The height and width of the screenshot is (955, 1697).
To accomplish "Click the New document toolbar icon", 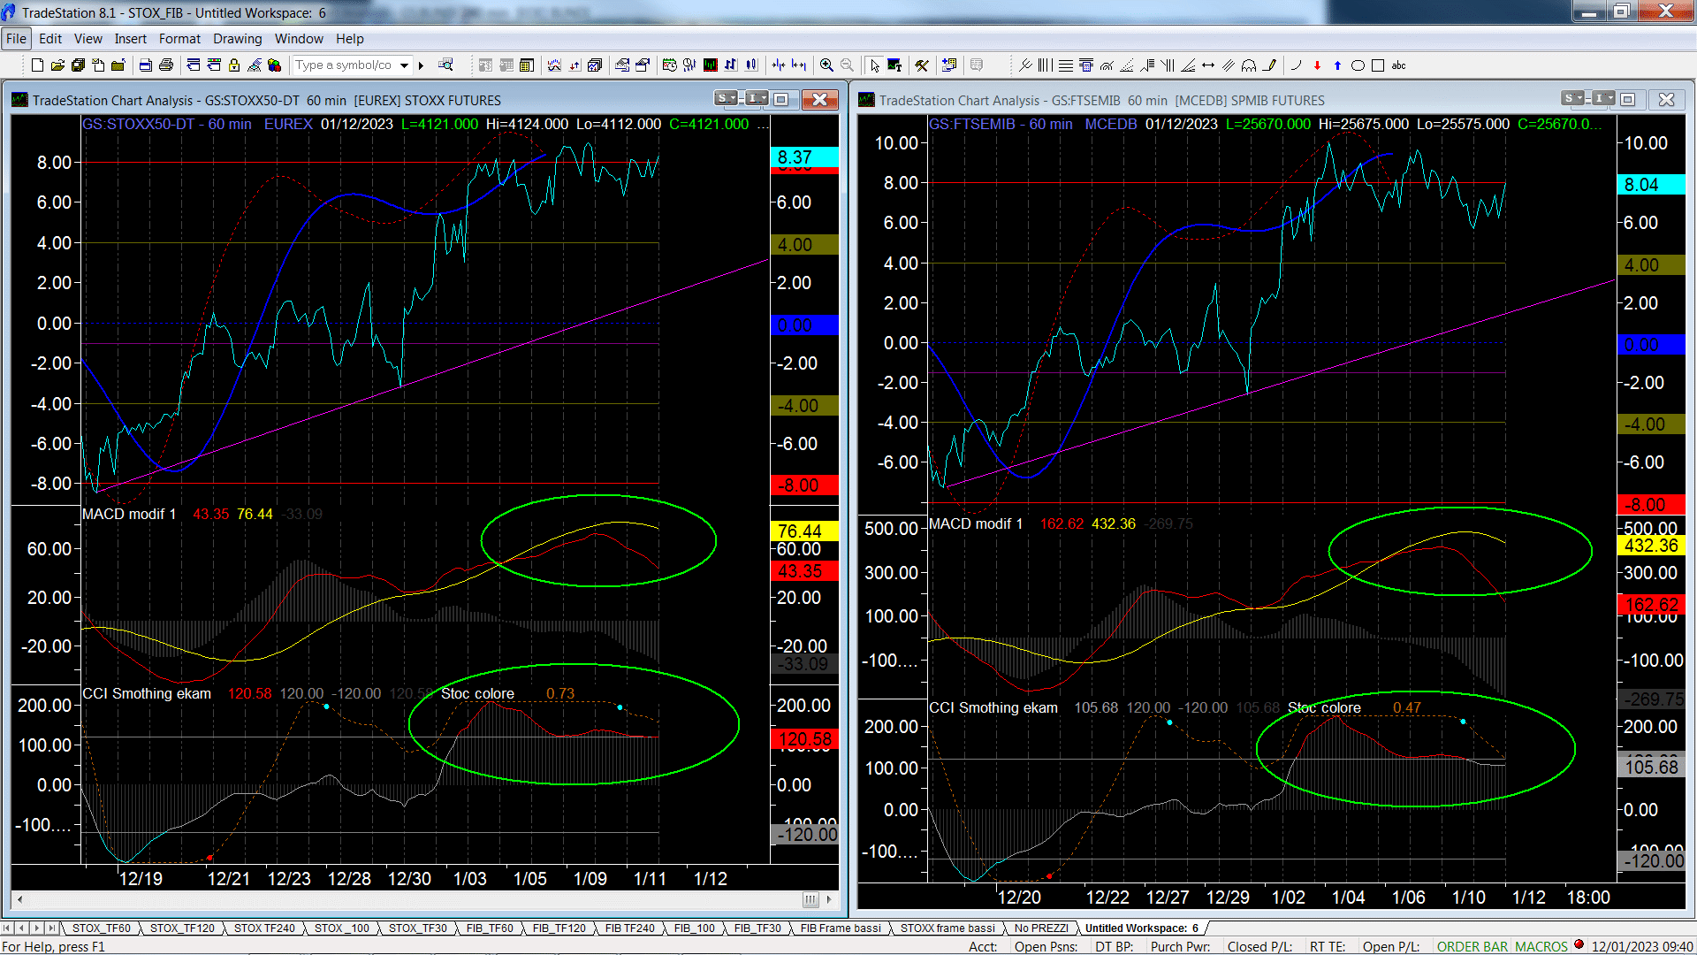I will pos(37,65).
